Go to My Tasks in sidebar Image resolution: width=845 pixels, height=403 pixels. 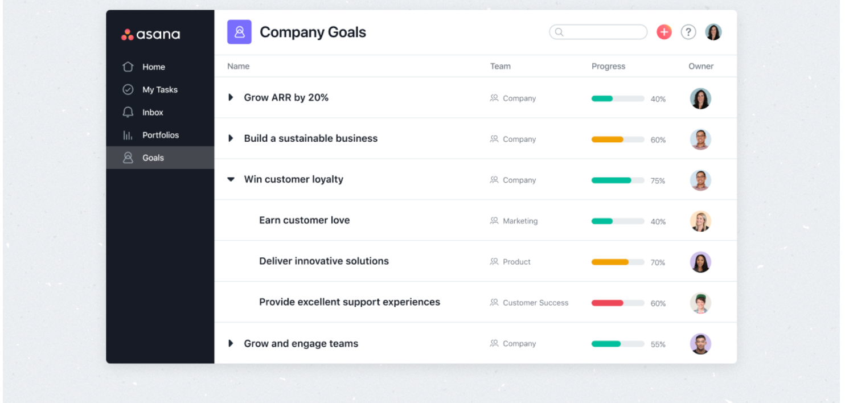coord(159,90)
